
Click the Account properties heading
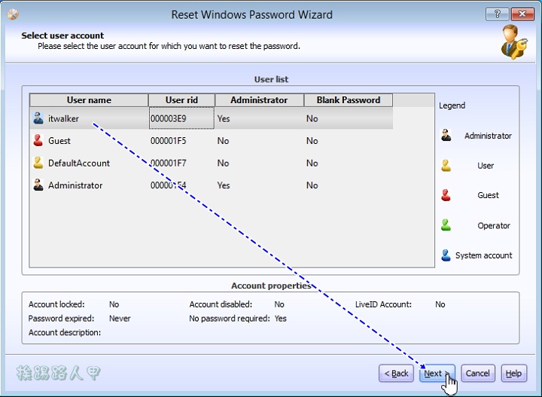click(x=271, y=286)
